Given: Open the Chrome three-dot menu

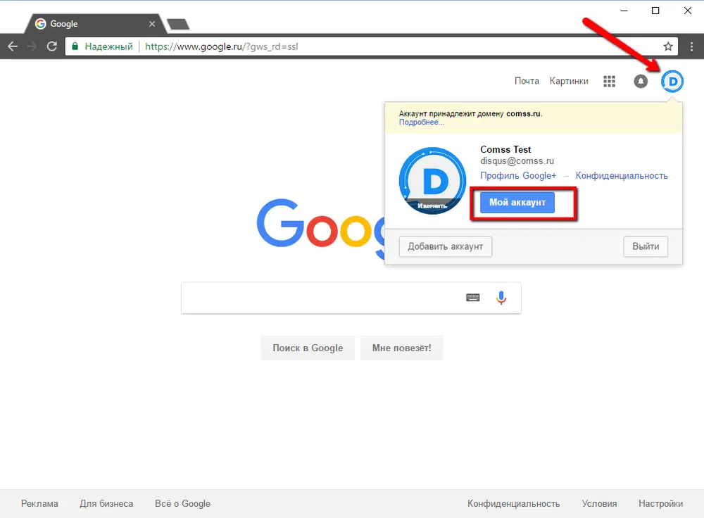Looking at the screenshot, I should (691, 46).
